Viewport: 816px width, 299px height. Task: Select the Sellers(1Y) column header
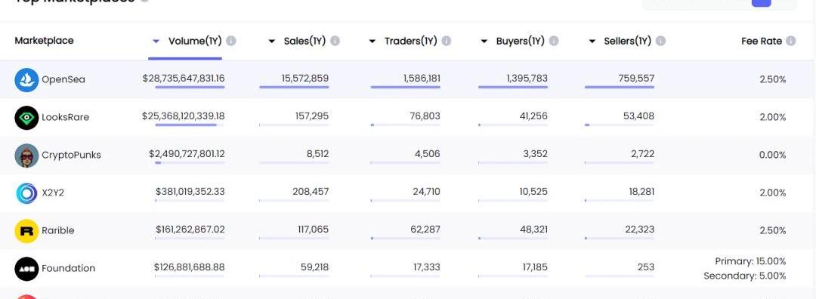pos(628,41)
